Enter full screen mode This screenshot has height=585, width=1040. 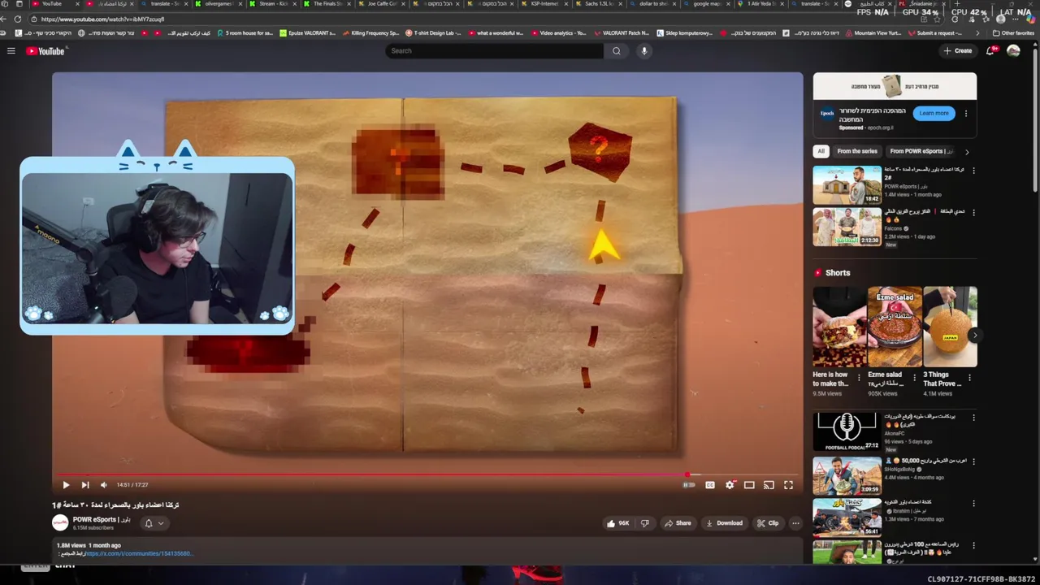[x=788, y=485]
